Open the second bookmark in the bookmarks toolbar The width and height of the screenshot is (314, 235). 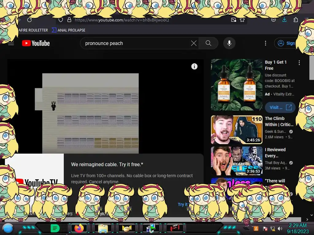(68, 30)
